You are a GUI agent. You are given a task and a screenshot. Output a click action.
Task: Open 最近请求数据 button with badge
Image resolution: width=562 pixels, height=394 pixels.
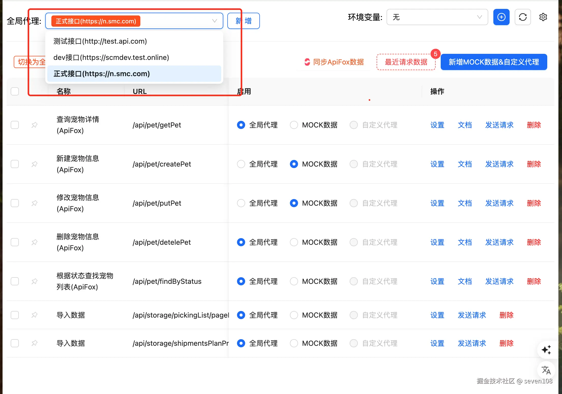coord(406,62)
